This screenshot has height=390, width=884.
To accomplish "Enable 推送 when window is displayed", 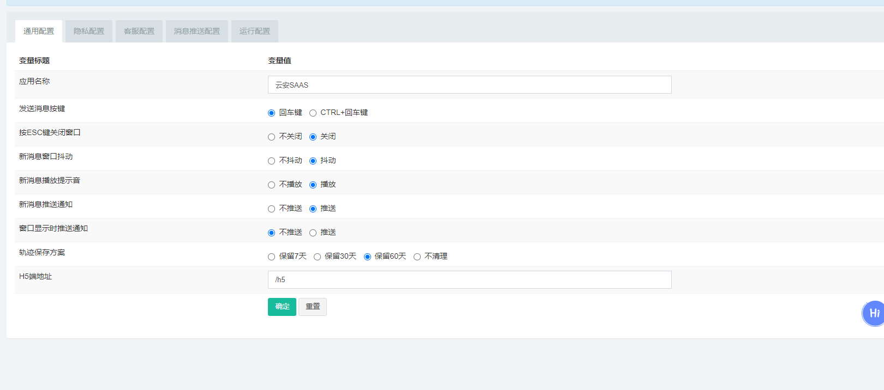I will pos(313,233).
